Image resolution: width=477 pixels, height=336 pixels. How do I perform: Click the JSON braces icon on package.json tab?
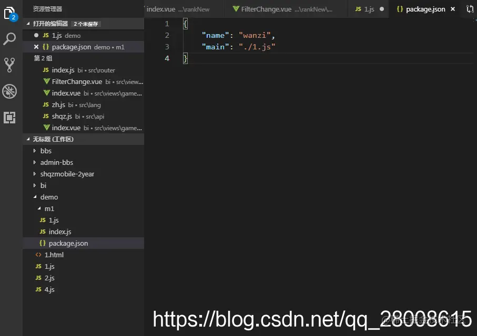pyautogui.click(x=400, y=9)
